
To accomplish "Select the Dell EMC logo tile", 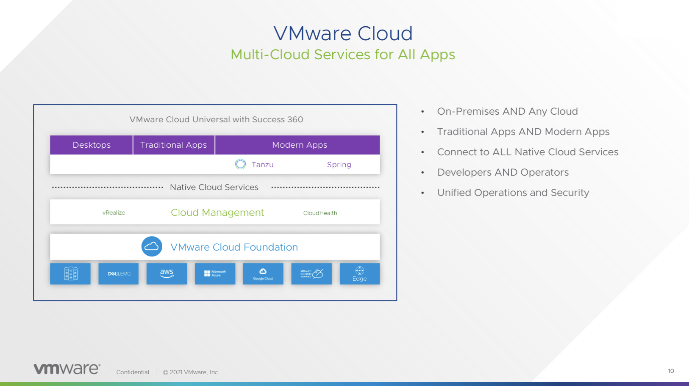I will pyautogui.click(x=119, y=274).
